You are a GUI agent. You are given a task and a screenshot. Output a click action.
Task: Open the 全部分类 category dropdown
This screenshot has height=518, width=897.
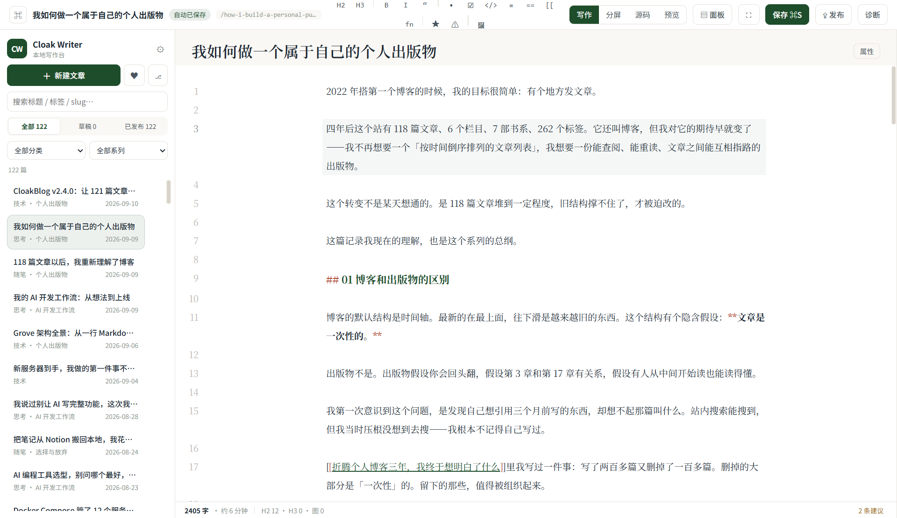click(46, 150)
